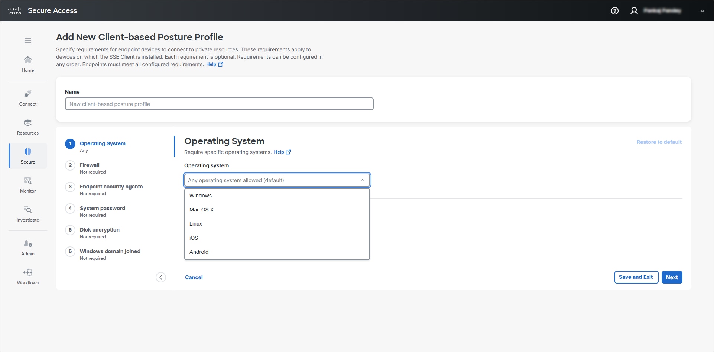Click the Operating system combo box field
This screenshot has width=714, height=352.
pos(277,180)
